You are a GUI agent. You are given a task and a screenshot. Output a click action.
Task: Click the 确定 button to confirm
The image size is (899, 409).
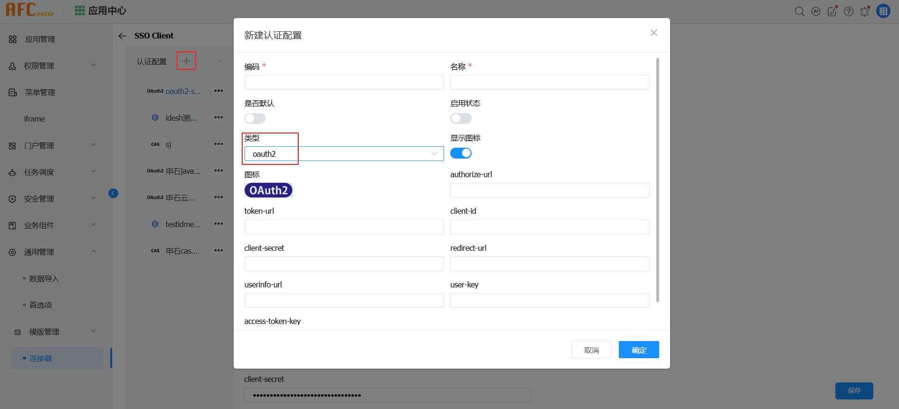tap(638, 350)
